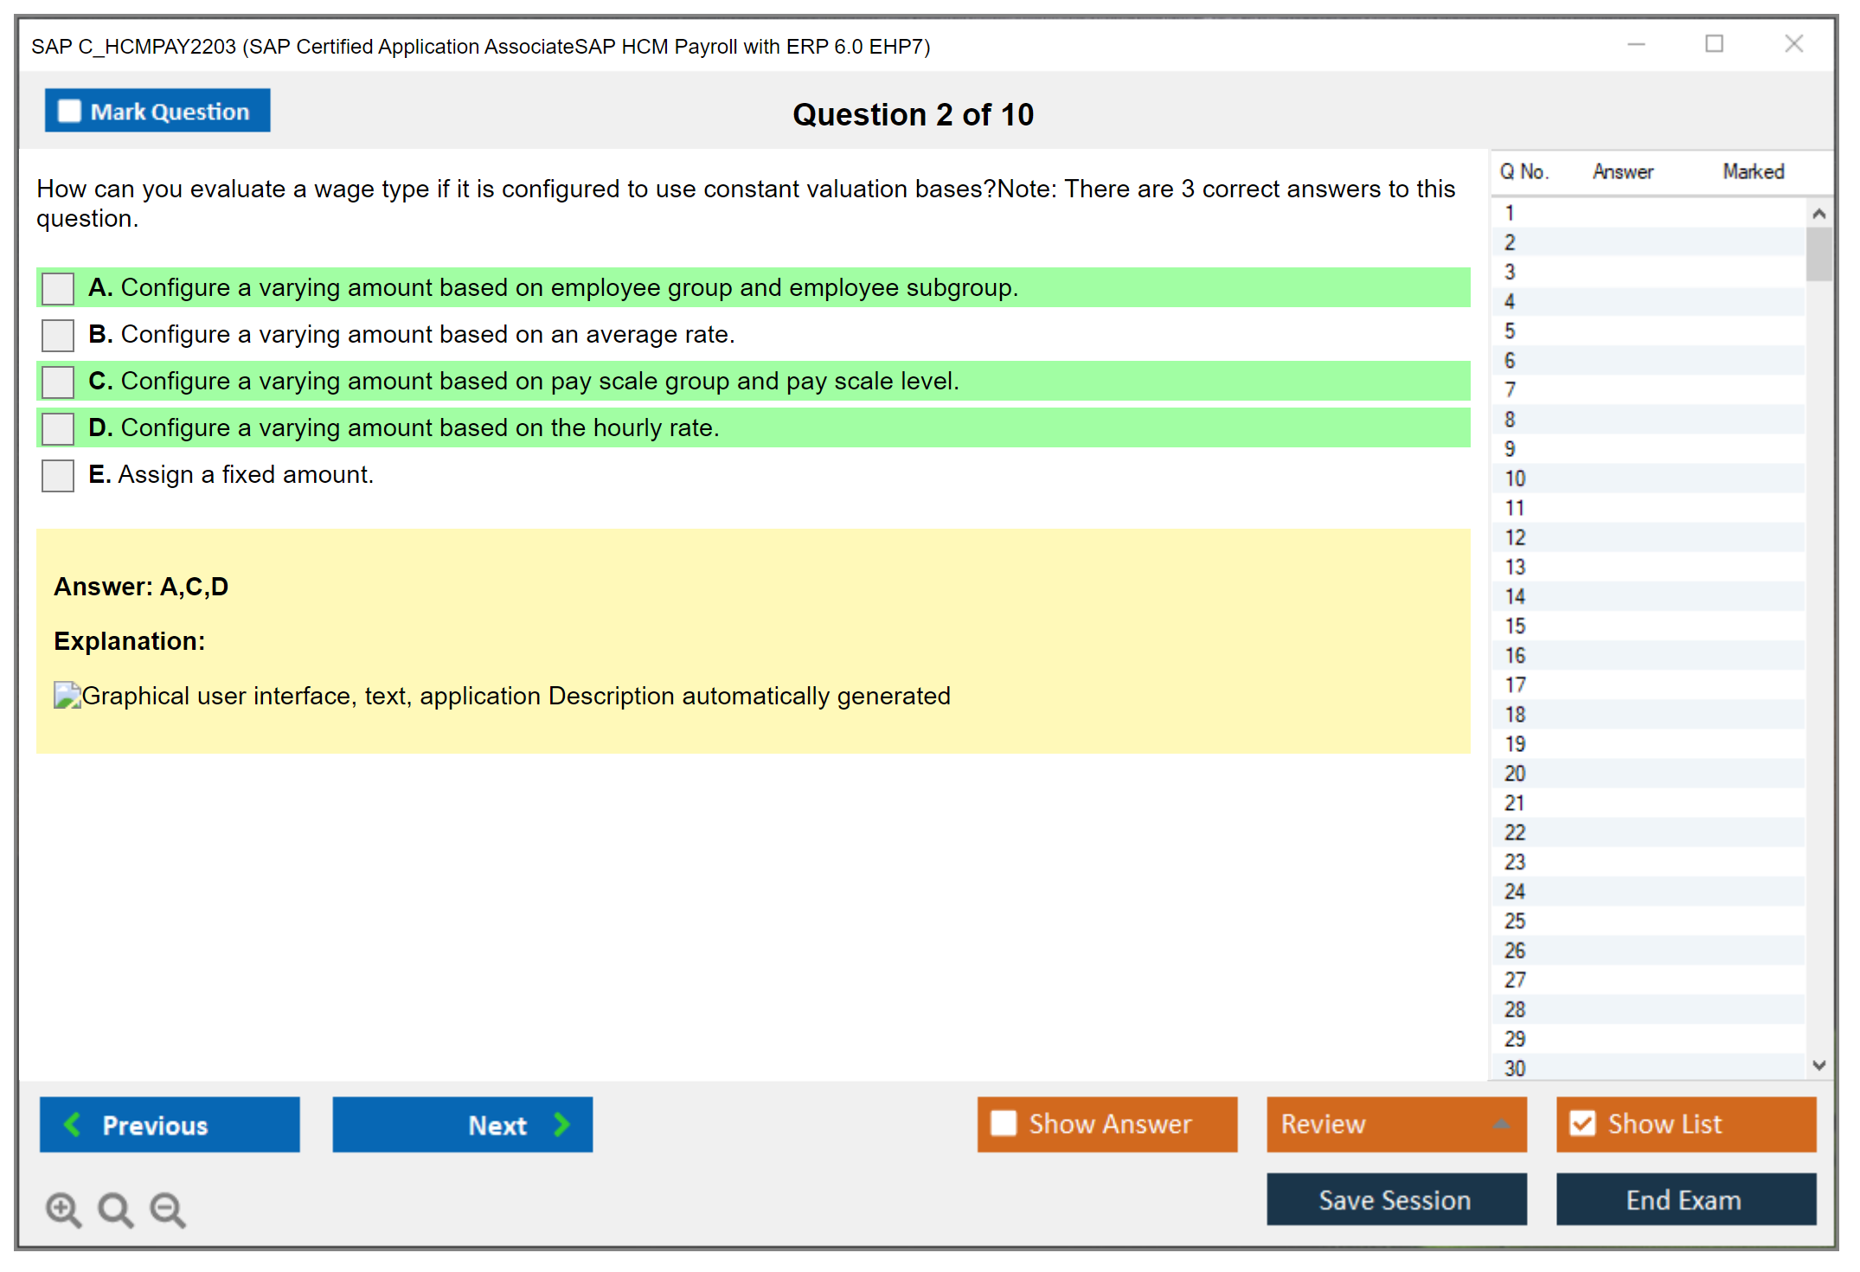
Task: Click the green right arrow on Next
Action: [x=562, y=1124]
